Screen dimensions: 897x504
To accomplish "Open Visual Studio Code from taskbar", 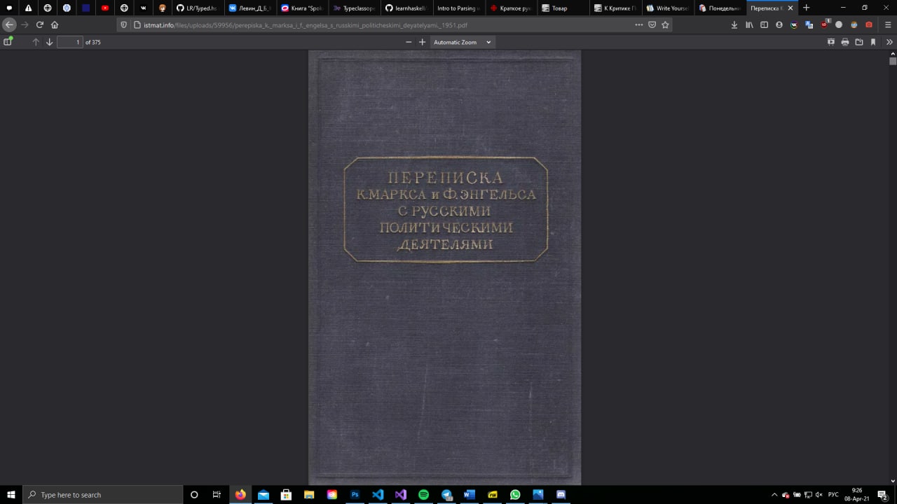I will click(x=378, y=494).
